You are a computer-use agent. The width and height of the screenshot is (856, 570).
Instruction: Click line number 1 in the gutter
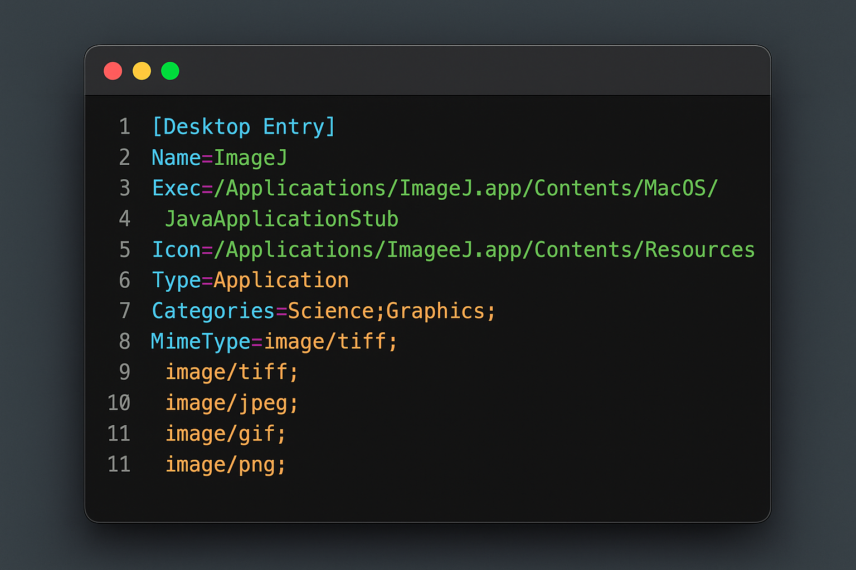[125, 127]
